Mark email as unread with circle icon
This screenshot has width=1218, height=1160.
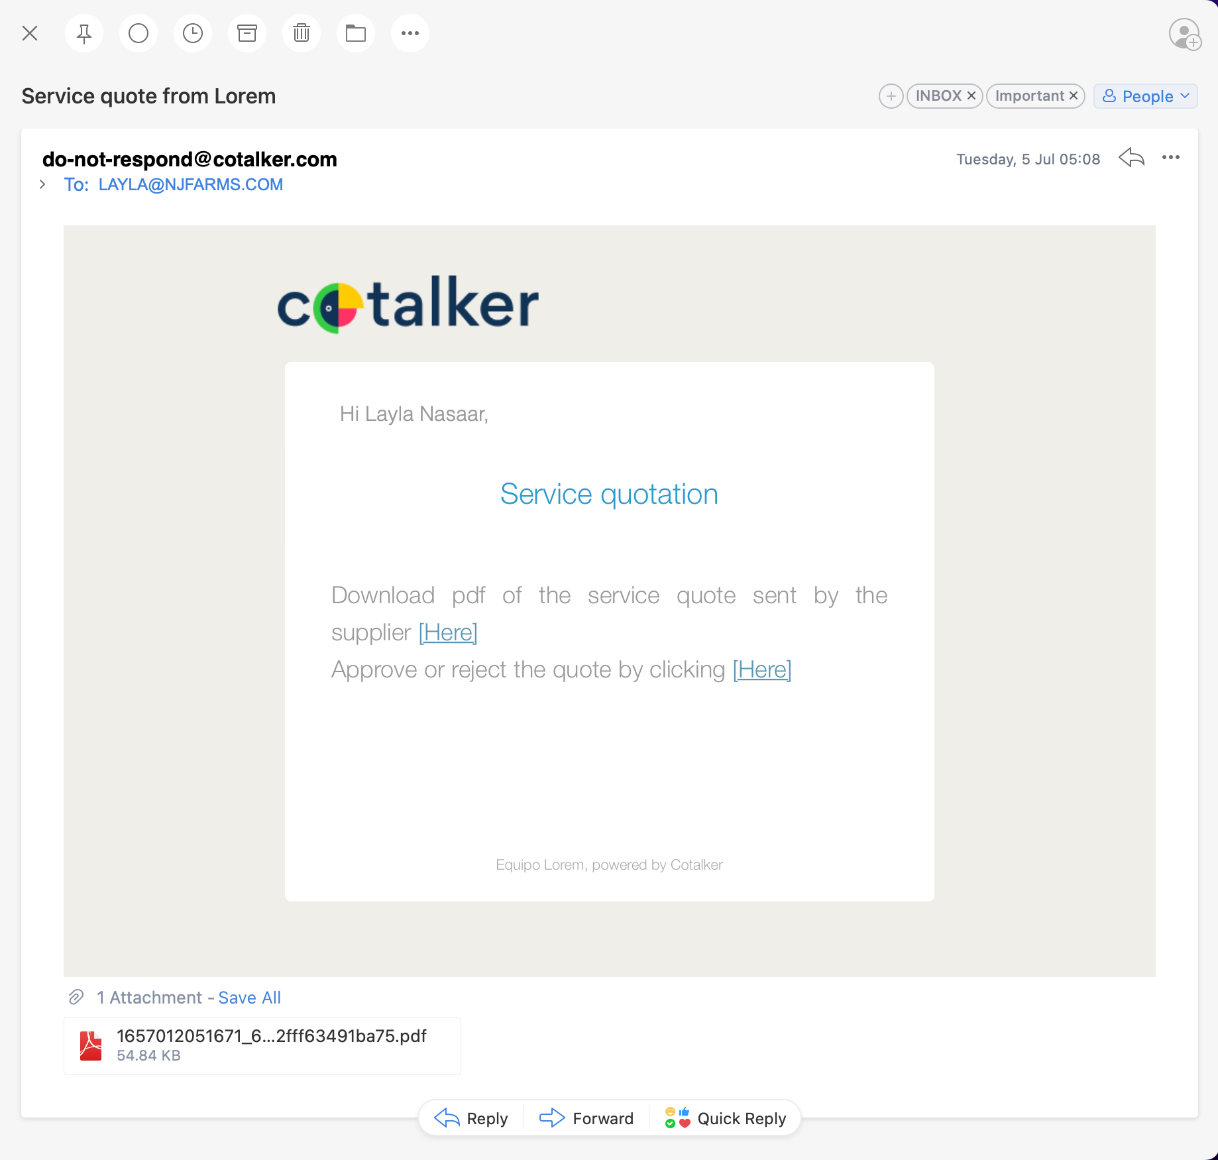[138, 33]
